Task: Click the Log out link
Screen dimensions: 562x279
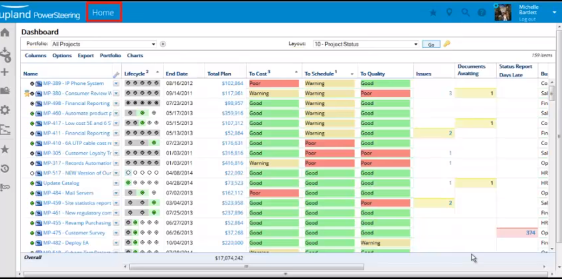Action: tap(527, 19)
